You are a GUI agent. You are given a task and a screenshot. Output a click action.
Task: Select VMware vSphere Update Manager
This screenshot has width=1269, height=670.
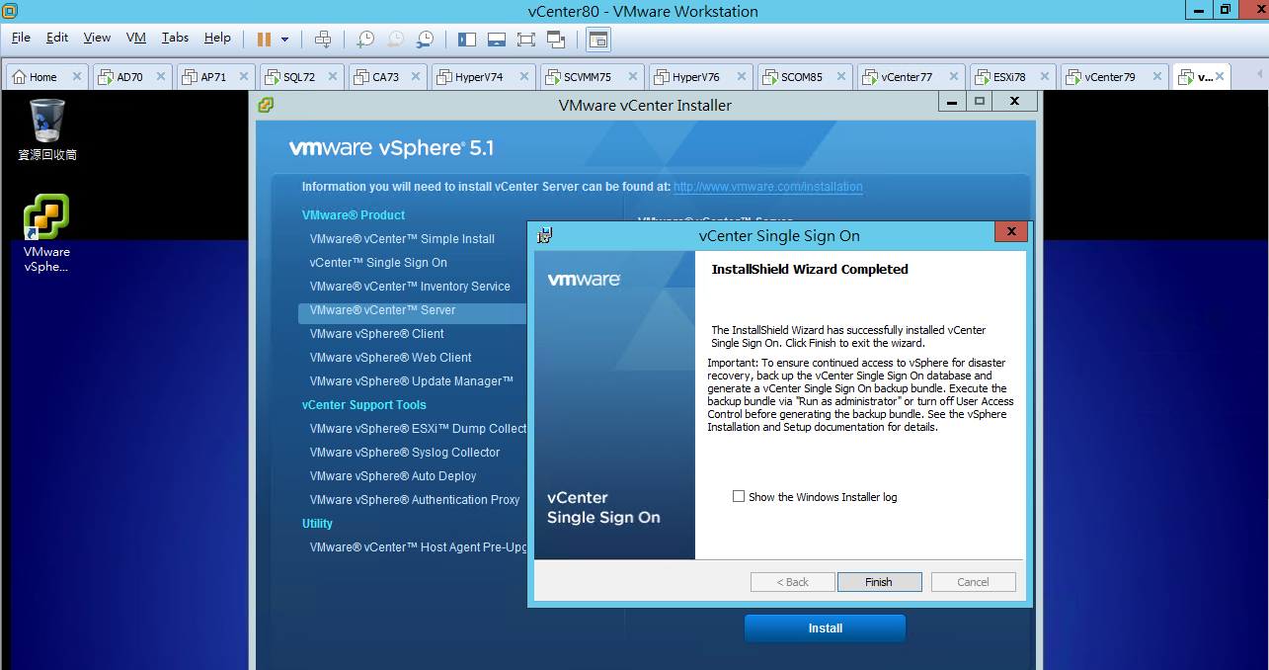click(412, 381)
